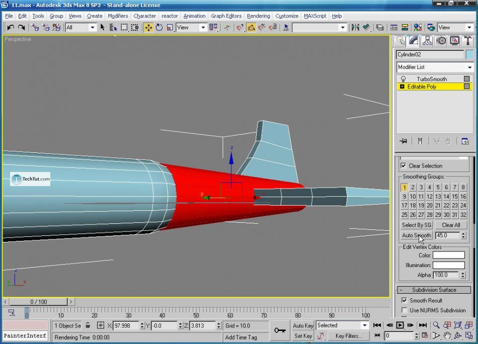Click the Quick Render teapot icon

tap(431, 28)
